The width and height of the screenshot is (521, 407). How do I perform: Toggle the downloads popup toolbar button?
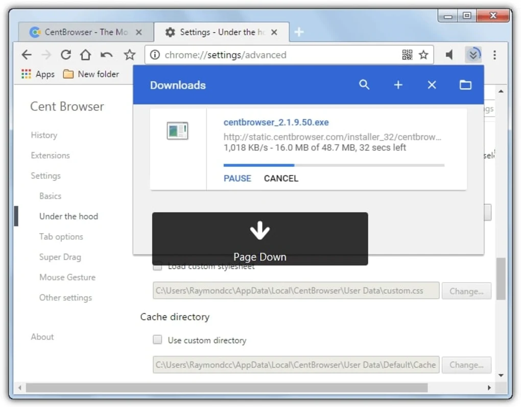click(473, 55)
